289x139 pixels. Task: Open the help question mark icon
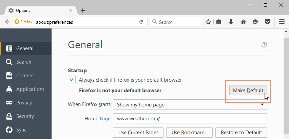pyautogui.click(x=264, y=45)
